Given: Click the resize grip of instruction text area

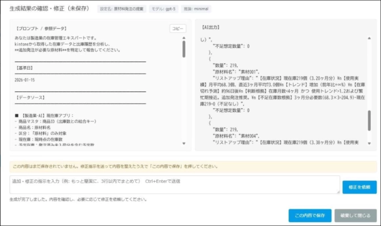Looking at the screenshot, I should [x=338, y=192].
